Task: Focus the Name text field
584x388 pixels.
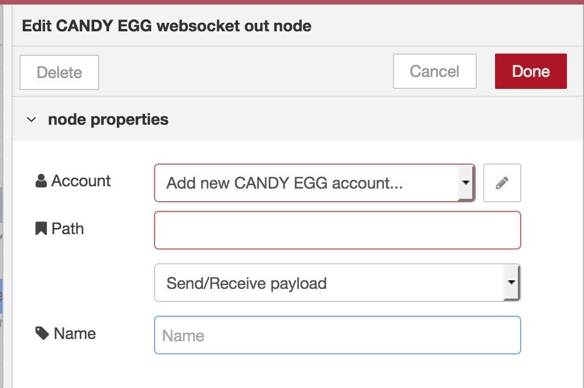Action: (x=338, y=335)
